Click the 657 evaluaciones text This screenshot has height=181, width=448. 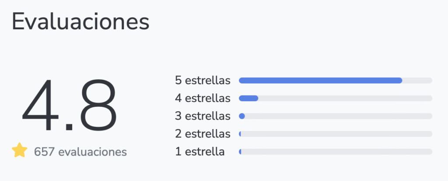(80, 152)
